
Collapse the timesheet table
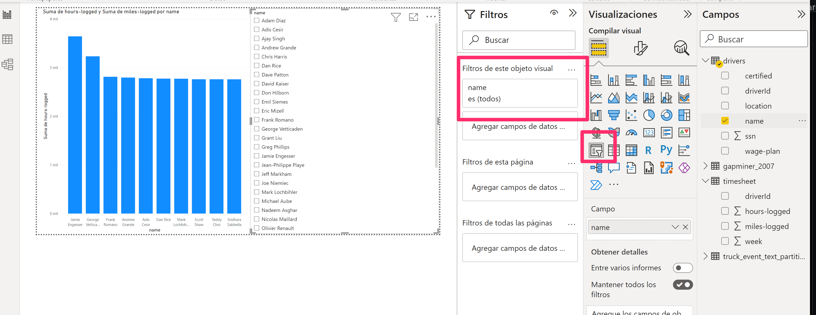click(x=705, y=181)
